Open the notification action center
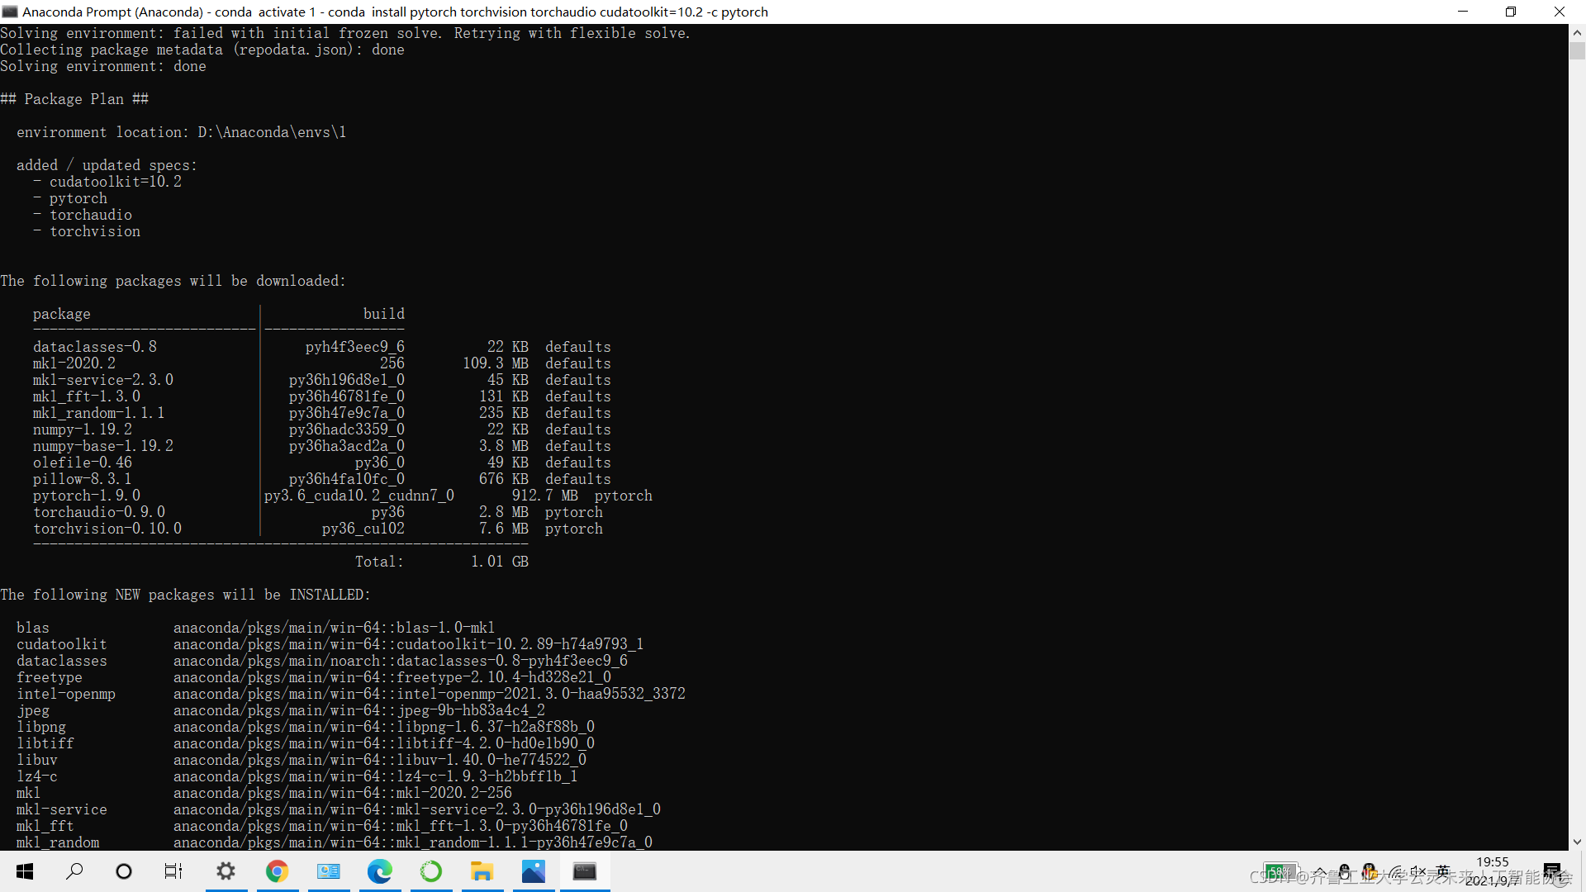The width and height of the screenshot is (1586, 892). tap(1552, 871)
